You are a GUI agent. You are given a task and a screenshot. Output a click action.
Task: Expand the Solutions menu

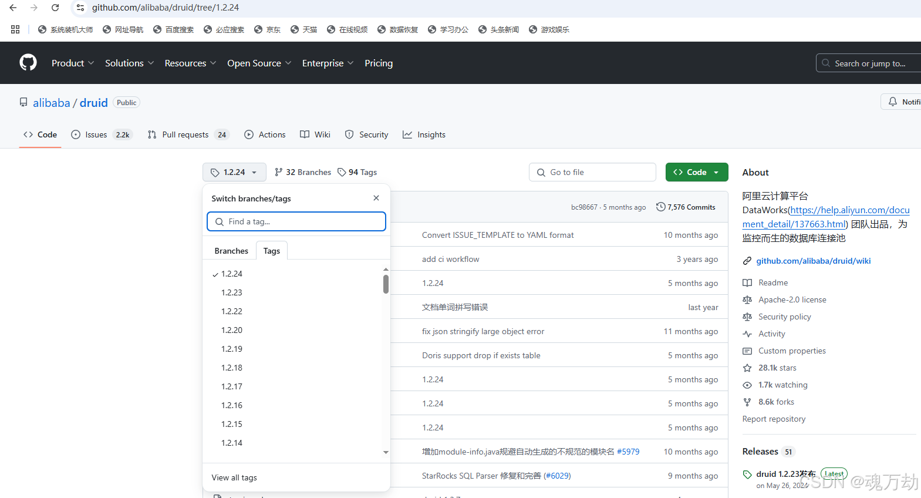[129, 63]
